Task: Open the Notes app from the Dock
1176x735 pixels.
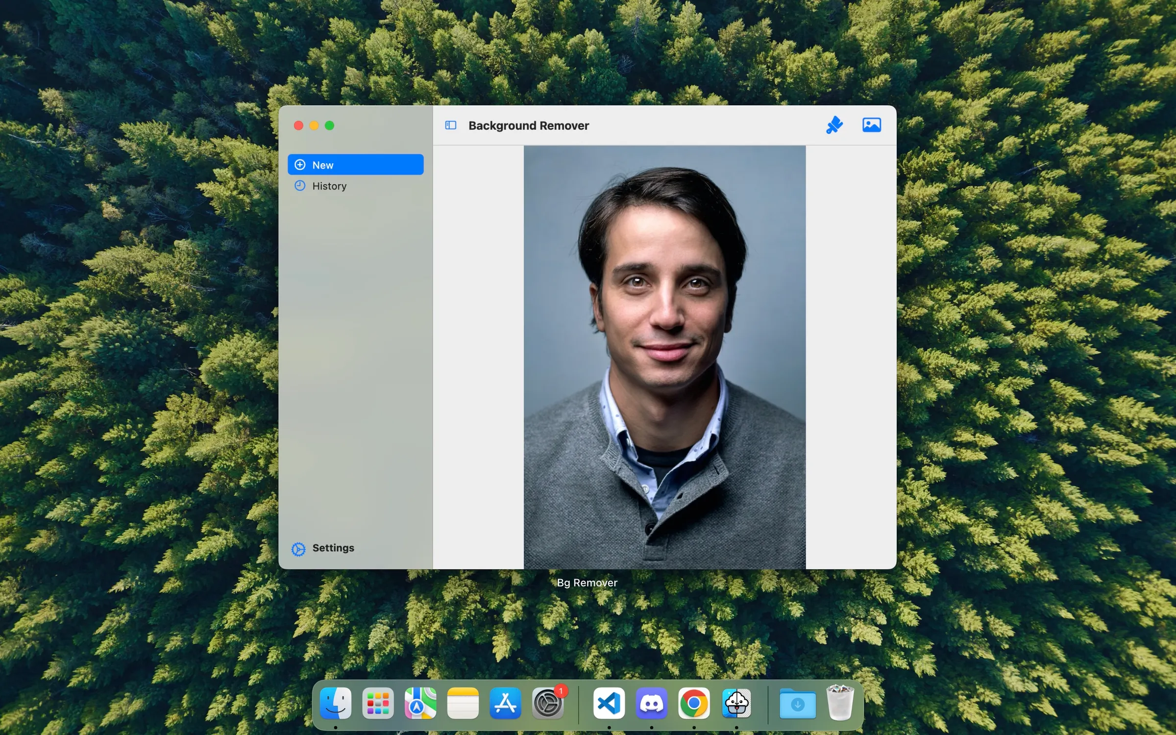Action: pos(463,704)
